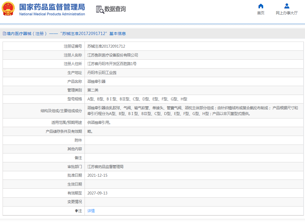Click the 网上办事大厅 label
305x222 pixels.
pyautogui.click(x=287, y=13)
